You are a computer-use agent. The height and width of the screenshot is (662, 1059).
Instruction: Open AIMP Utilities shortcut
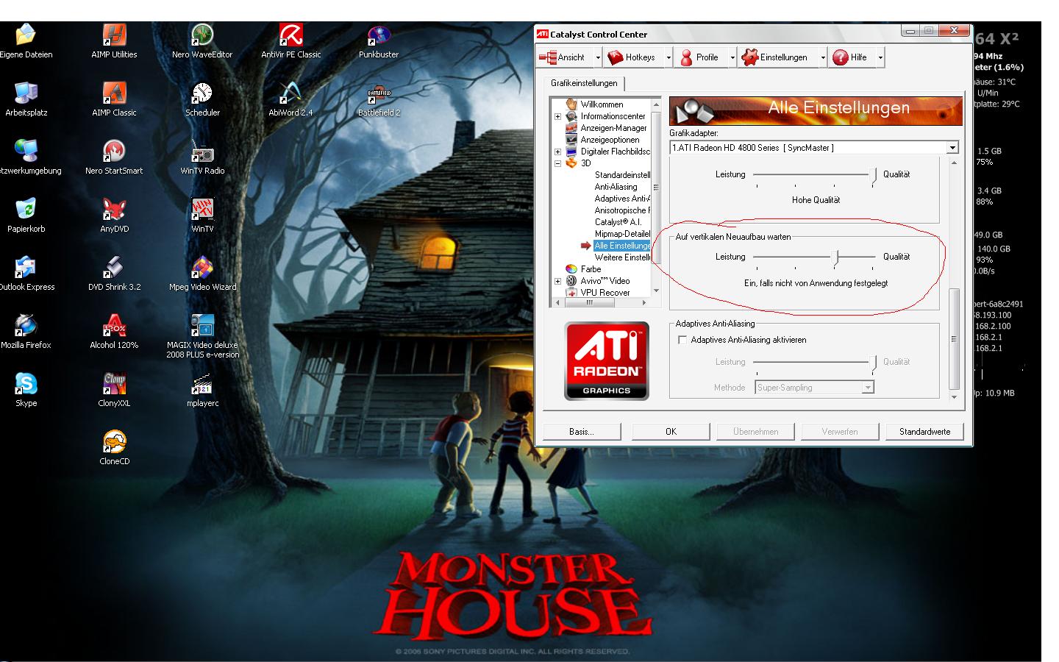click(114, 35)
